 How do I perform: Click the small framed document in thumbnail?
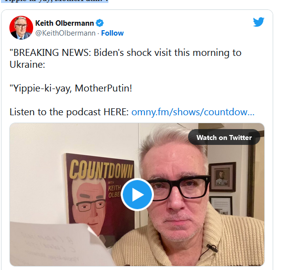pyautogui.click(x=221, y=205)
